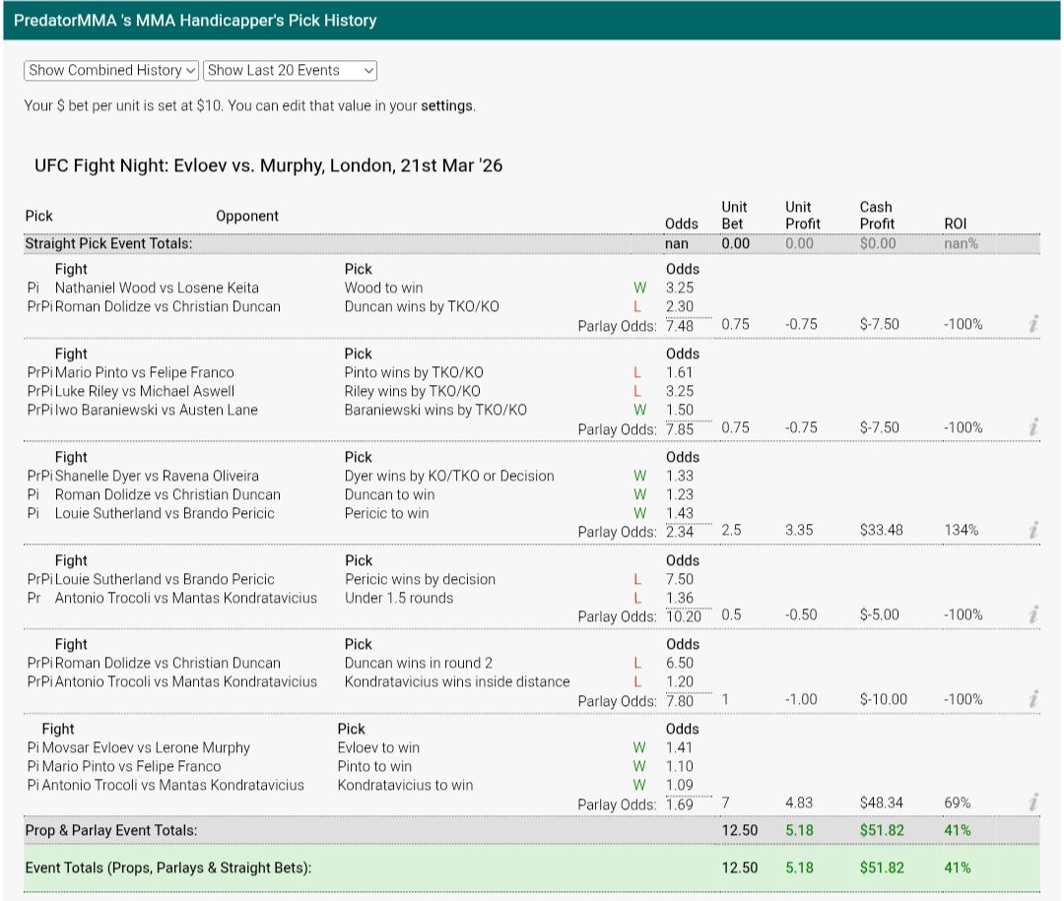Click the pick 'Pinto wins by TKO/KO'
Image resolution: width=1064 pixels, height=901 pixels.
(414, 372)
